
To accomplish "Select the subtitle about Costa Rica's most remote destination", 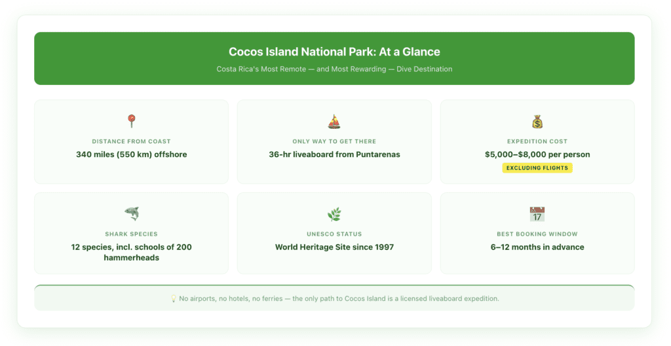I will pos(334,69).
